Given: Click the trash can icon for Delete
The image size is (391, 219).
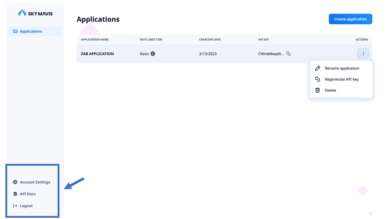Looking at the screenshot, I should (317, 90).
